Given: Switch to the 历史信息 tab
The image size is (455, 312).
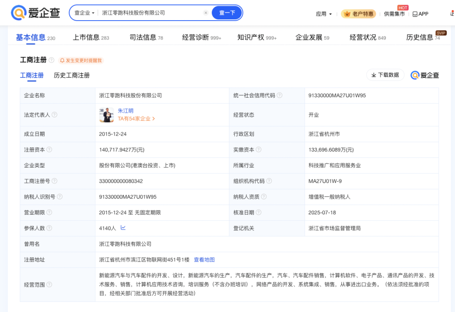Looking at the screenshot, I should tap(423, 38).
